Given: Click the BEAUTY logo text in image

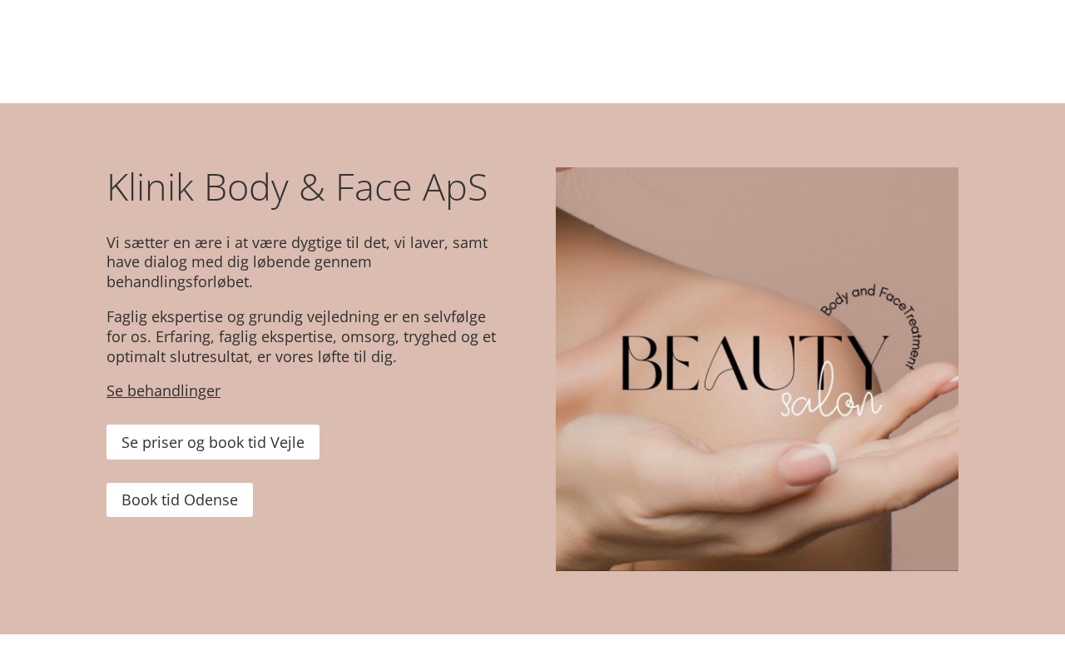Looking at the screenshot, I should click(755, 364).
